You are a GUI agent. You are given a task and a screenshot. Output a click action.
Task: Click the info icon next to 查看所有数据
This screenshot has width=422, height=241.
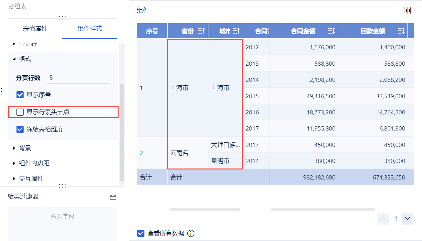pyautogui.click(x=191, y=233)
